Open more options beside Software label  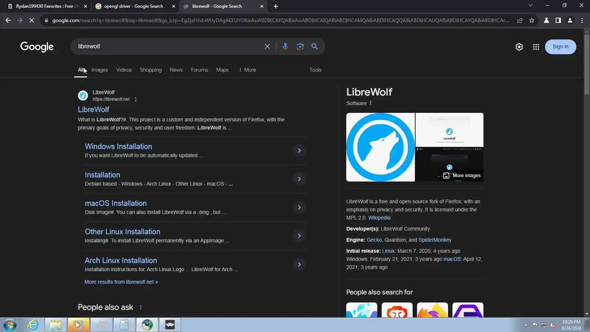371,103
